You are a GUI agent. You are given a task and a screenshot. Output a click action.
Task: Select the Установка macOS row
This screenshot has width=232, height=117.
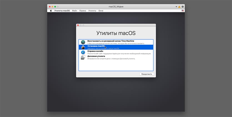point(116,47)
